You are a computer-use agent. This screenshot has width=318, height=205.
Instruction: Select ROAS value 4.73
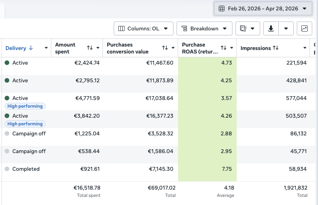tap(227, 63)
